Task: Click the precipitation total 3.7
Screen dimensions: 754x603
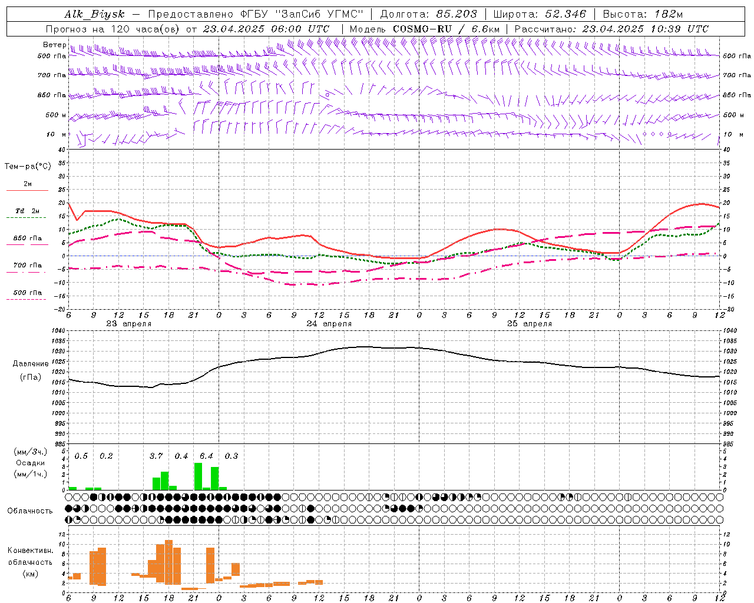Action: (x=156, y=456)
